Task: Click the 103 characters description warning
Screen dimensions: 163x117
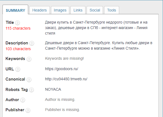Action: click(18, 49)
